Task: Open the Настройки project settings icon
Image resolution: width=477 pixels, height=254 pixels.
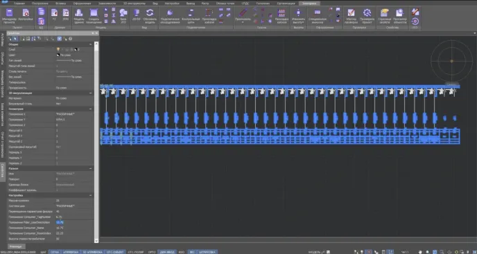Action: click(26, 15)
